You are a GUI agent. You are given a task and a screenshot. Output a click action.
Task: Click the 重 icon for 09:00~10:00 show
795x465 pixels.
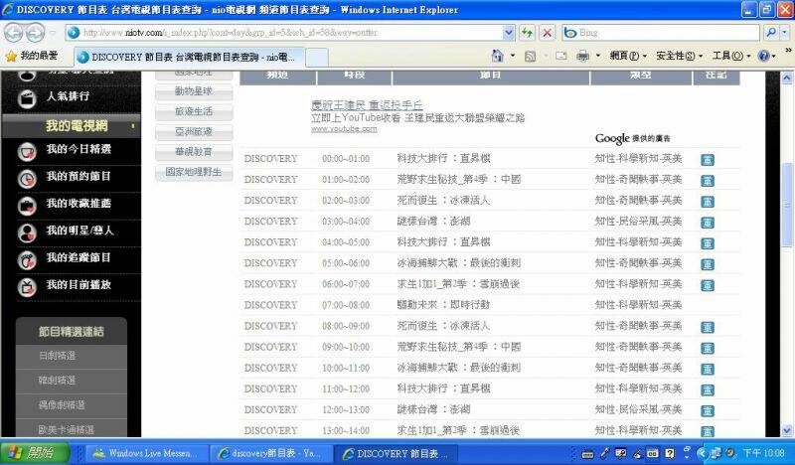click(708, 349)
